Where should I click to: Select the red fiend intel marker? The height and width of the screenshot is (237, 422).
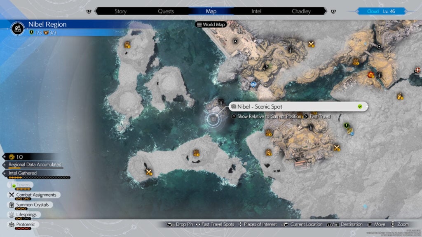(x=370, y=75)
